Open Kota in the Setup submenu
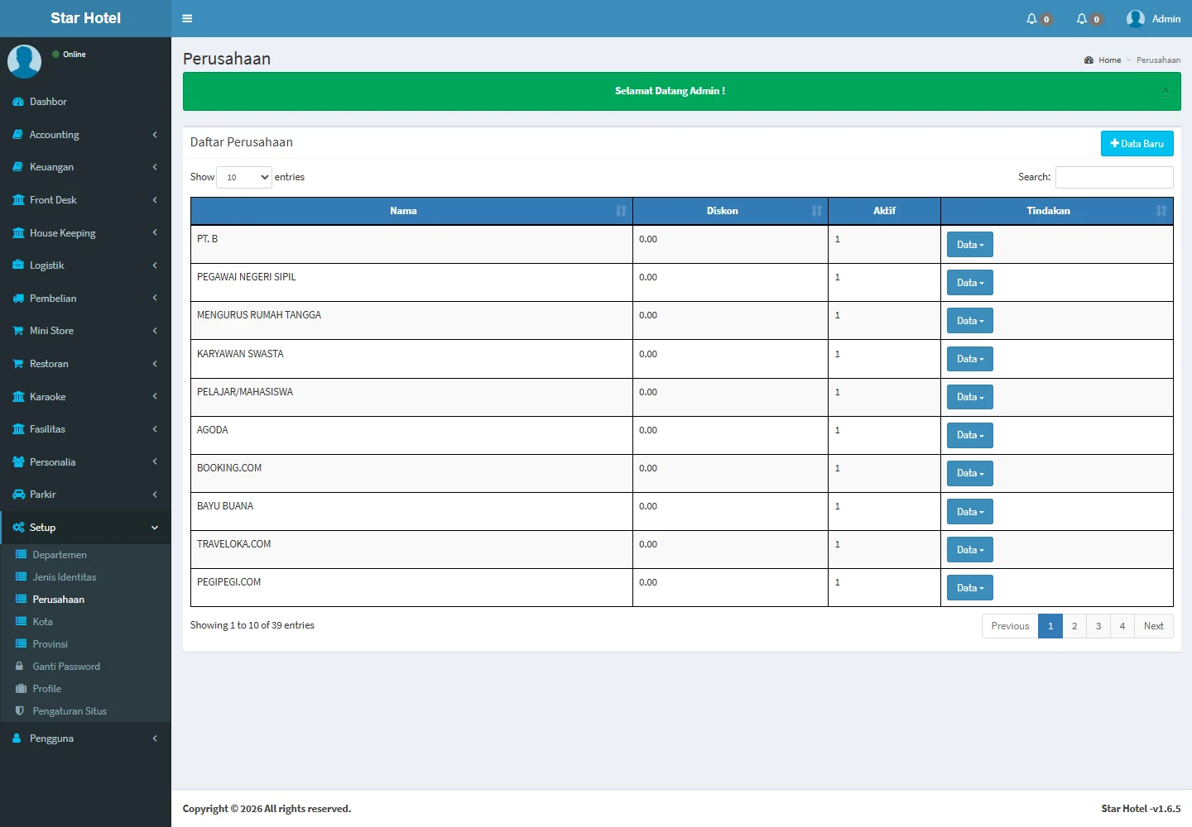The width and height of the screenshot is (1192, 827). (43, 622)
